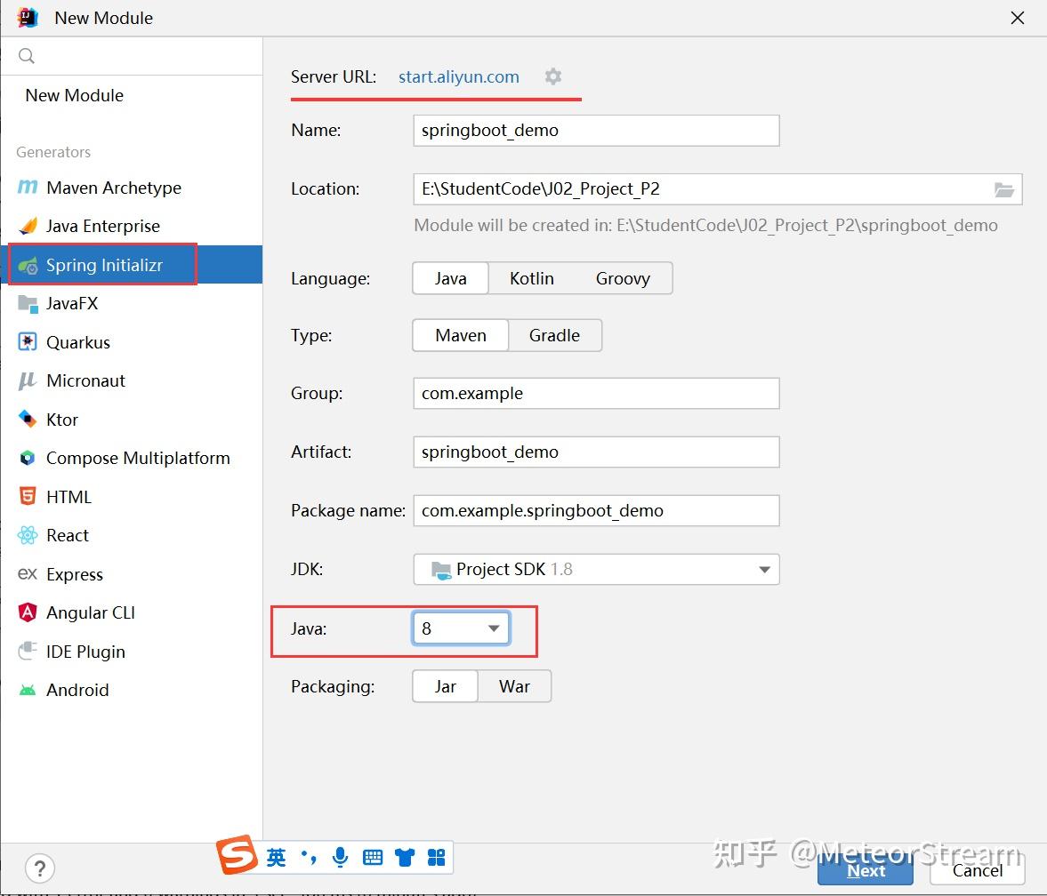Toggle Sogou English/Chinese mode
This screenshot has width=1047, height=896.
[276, 857]
